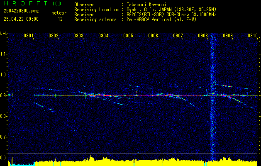
Task: Select observer name Takanori Kawachi
Action: point(146,5)
